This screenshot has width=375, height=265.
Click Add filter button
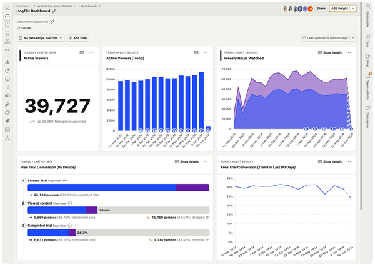coord(78,38)
